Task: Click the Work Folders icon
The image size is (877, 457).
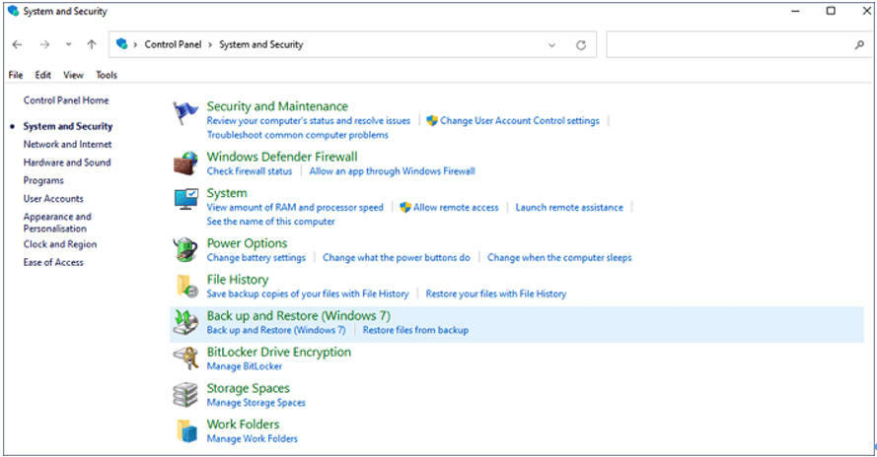Action: click(185, 430)
